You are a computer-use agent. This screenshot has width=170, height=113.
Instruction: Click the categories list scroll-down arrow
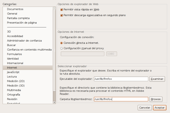coord(54,102)
